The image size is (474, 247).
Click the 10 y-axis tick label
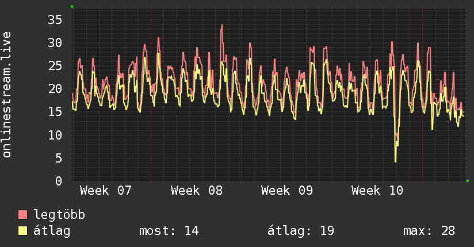(55, 135)
